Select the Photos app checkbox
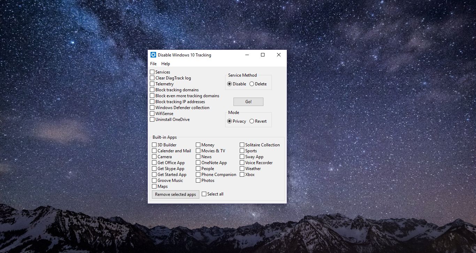Screen dimensions: 476x253 point(198,181)
